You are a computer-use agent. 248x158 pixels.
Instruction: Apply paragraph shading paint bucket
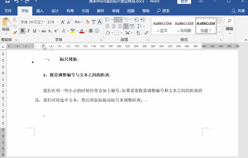[108, 33]
